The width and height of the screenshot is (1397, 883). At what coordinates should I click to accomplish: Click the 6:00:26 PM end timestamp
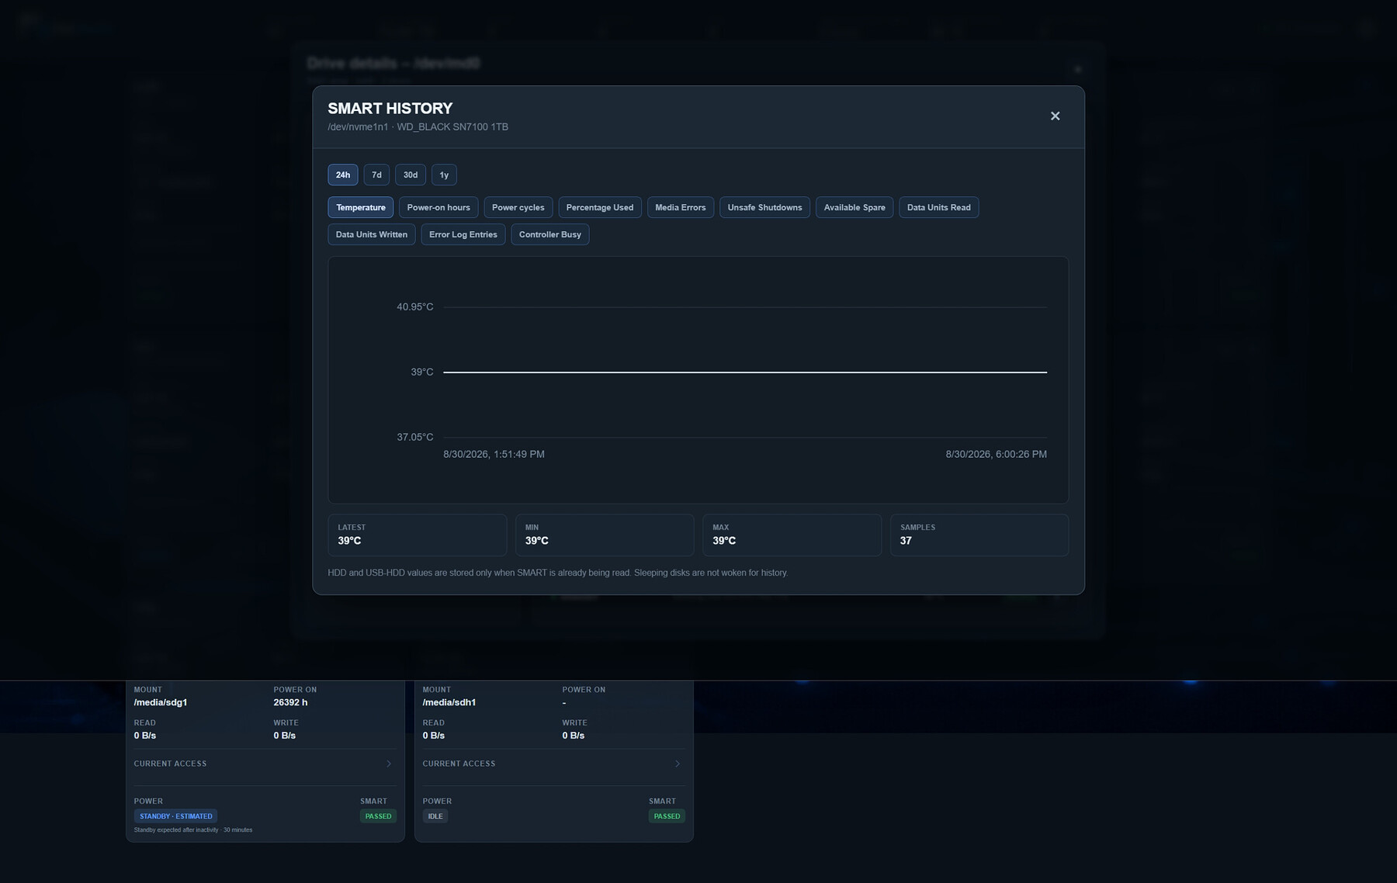coord(996,455)
